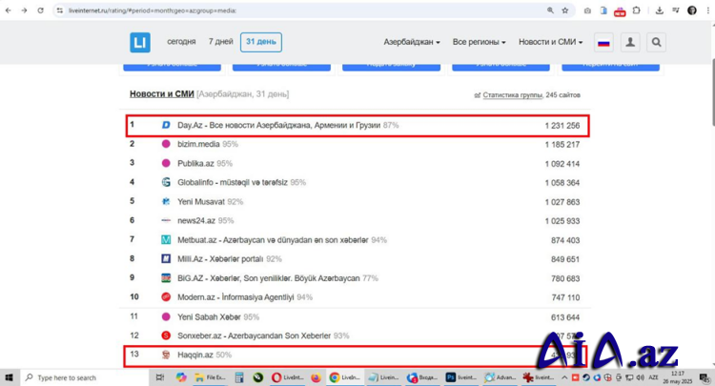This screenshot has width=715, height=386.
Task: Click the Globalinfo favicon in row 4
Action: [166, 182]
